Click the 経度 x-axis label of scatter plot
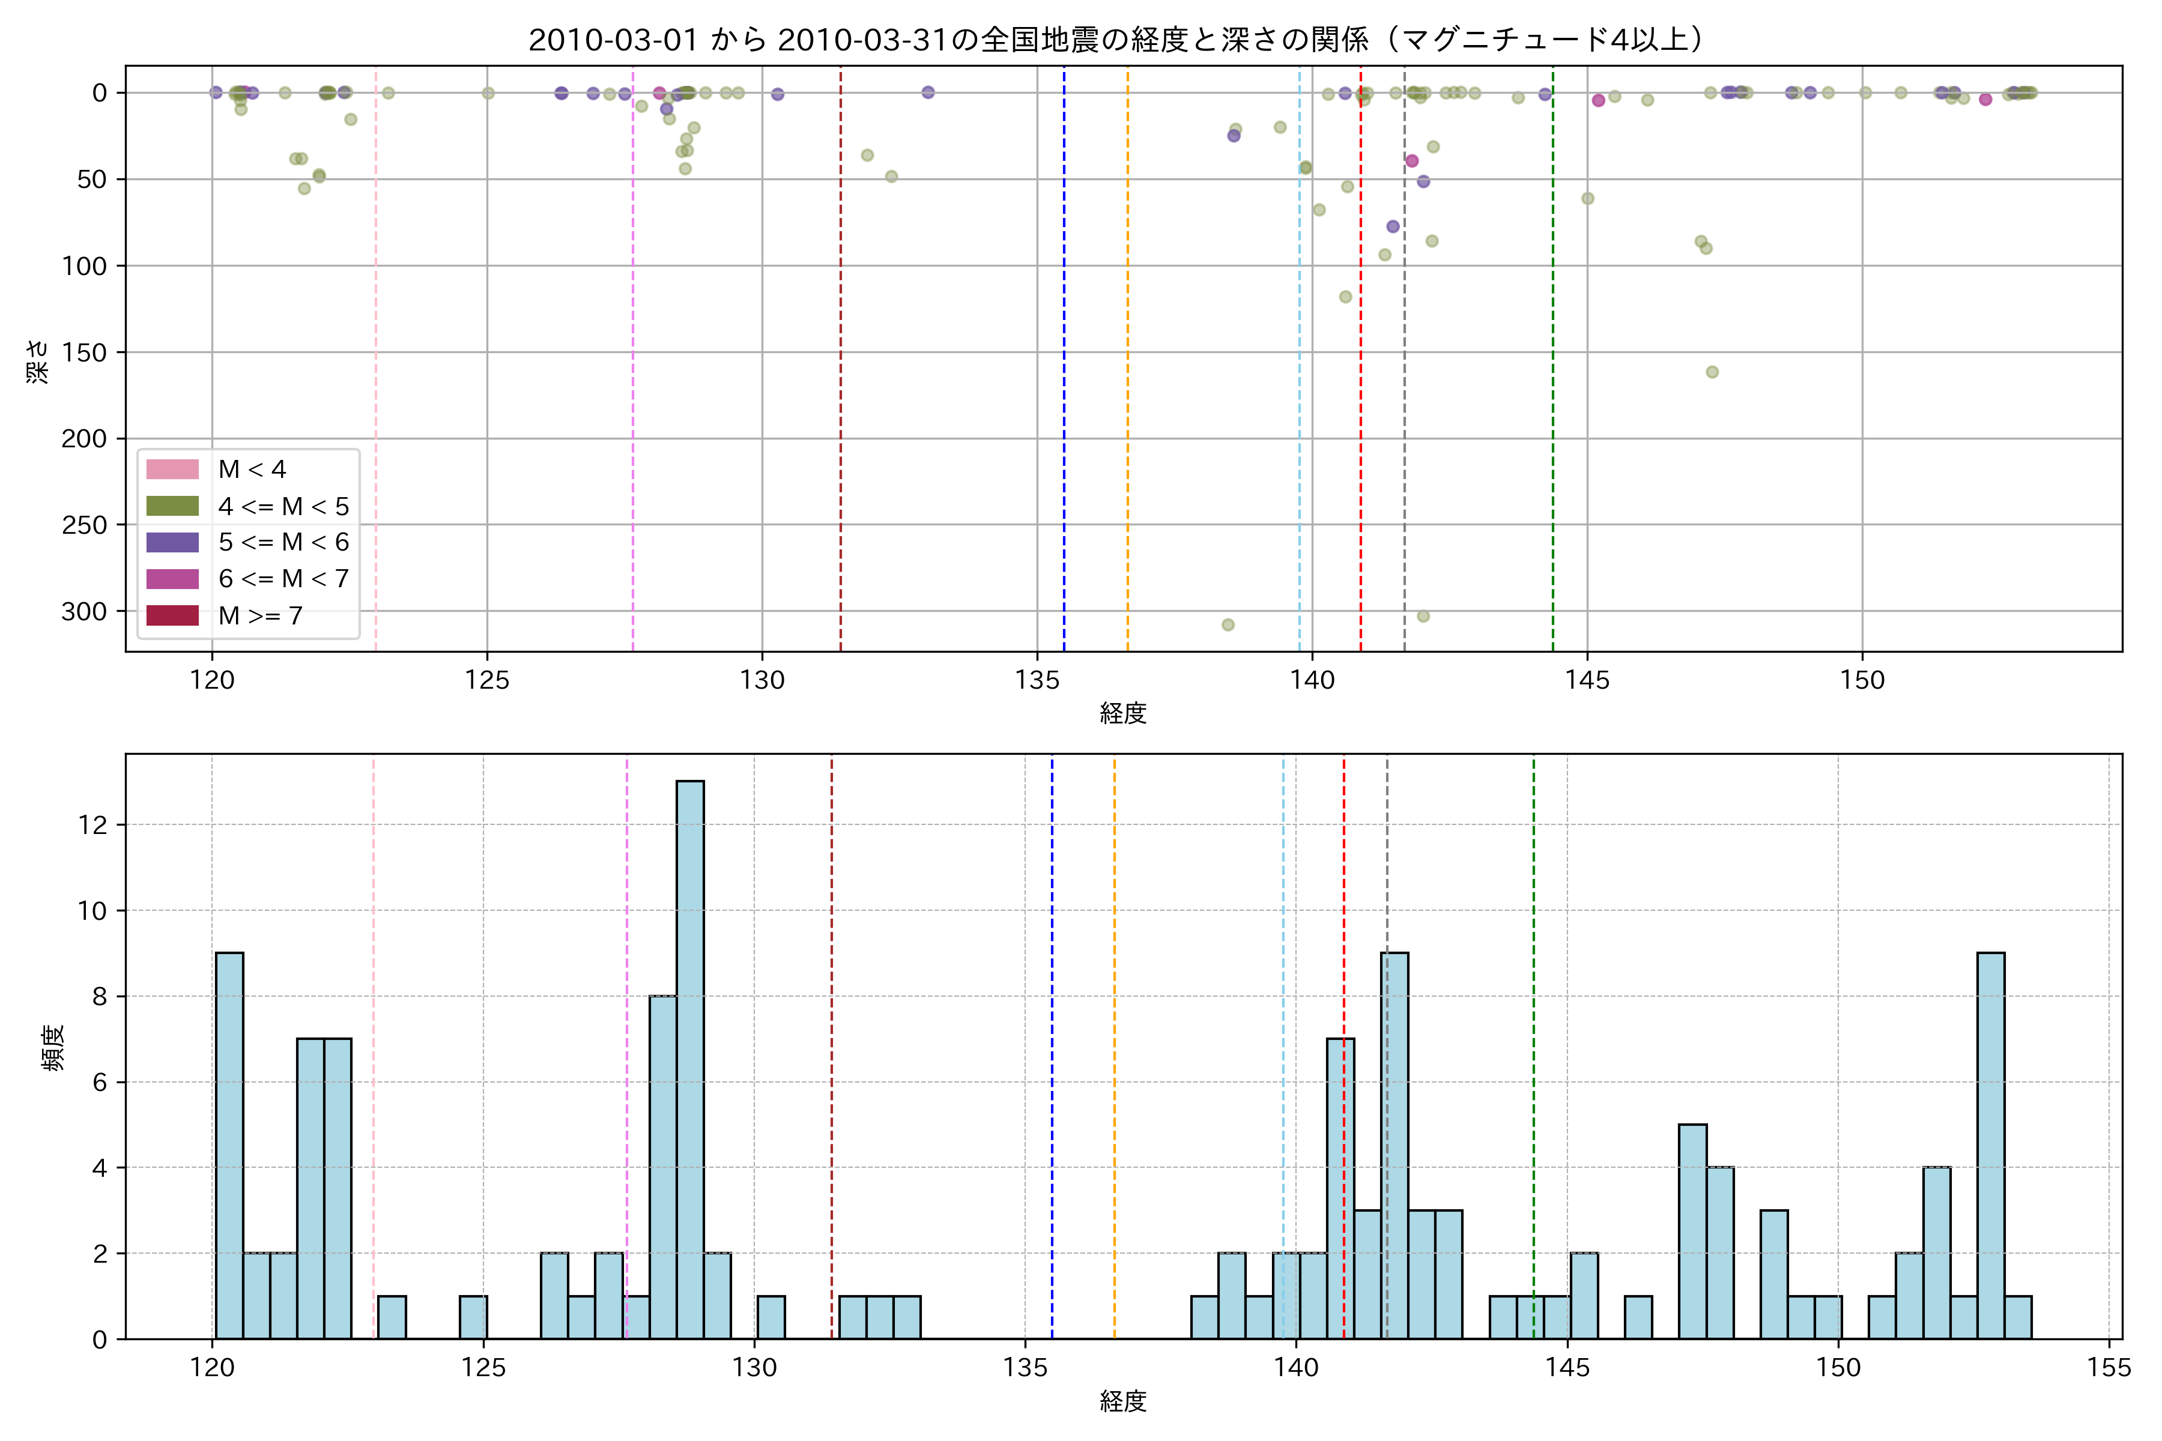The width and height of the screenshot is (2162, 1441). (x=1122, y=713)
